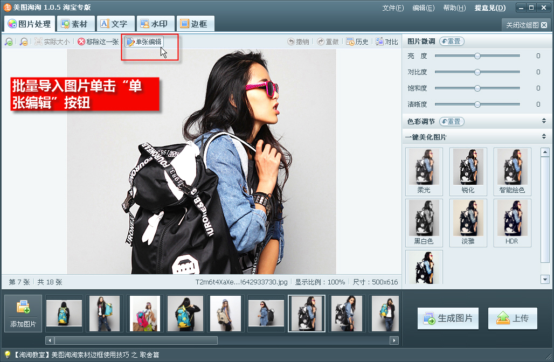Click the 对比度 contrast slider handle
Viewport: 554px width, 362px height.
pyautogui.click(x=477, y=72)
